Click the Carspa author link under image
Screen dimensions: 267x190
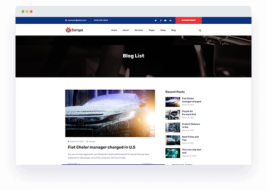tap(92, 142)
